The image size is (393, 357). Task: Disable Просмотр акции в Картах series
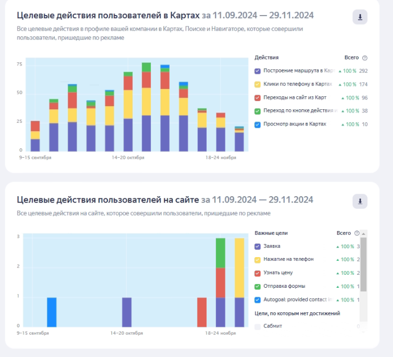258,124
